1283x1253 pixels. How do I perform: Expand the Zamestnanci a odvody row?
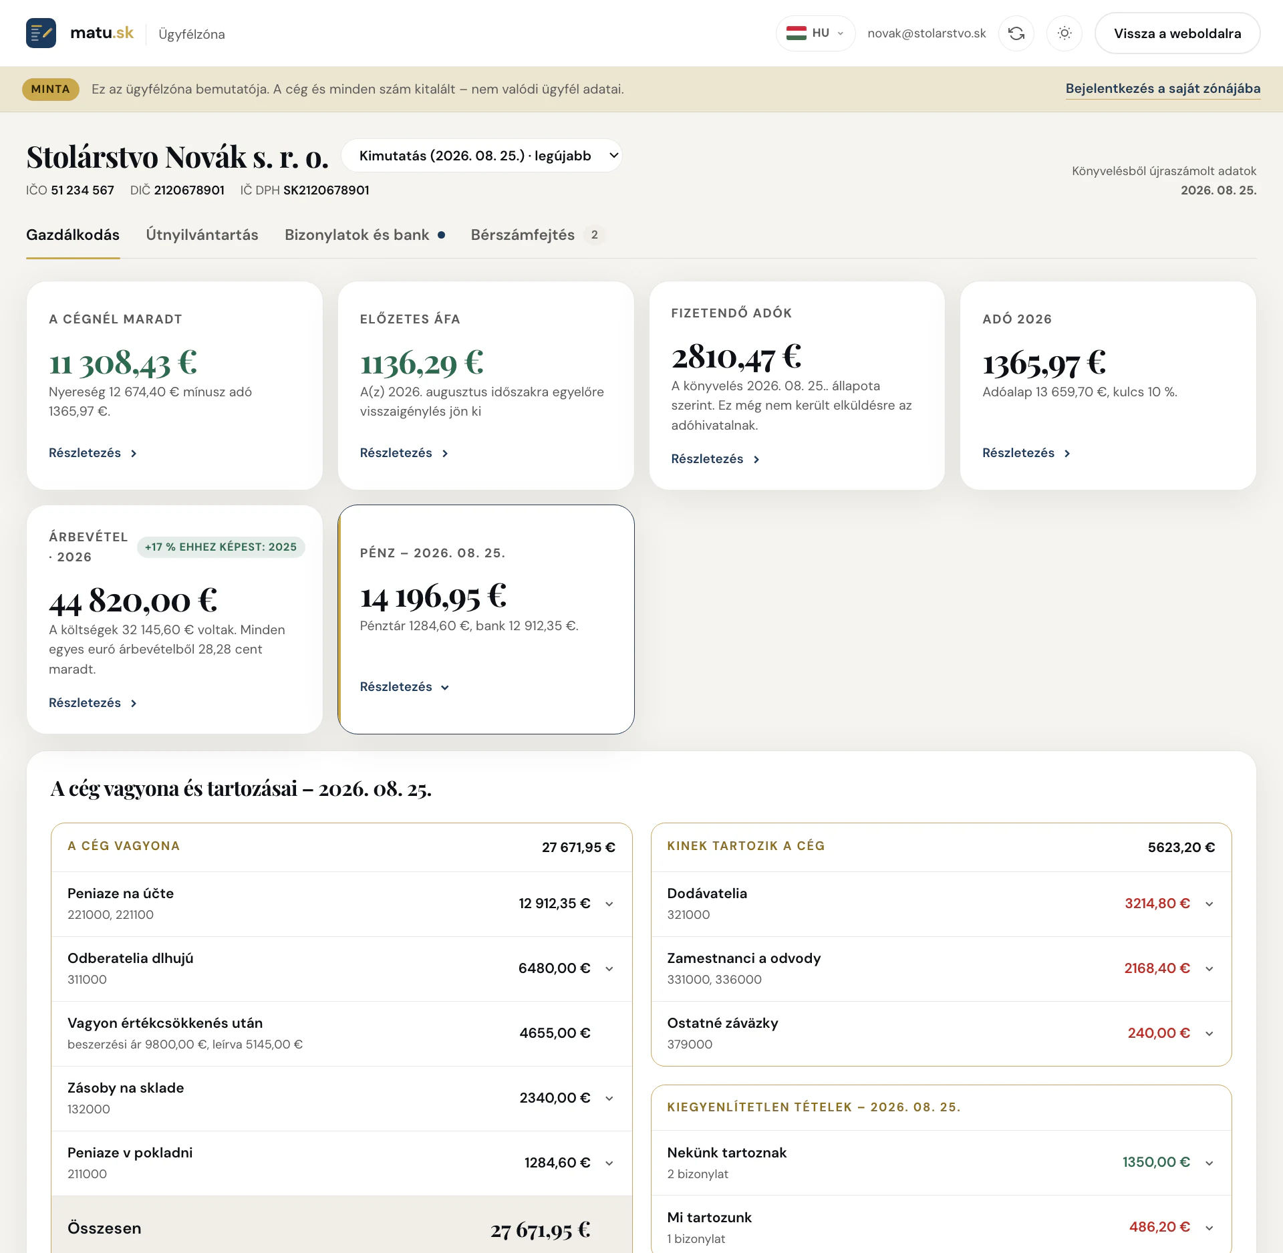click(941, 968)
